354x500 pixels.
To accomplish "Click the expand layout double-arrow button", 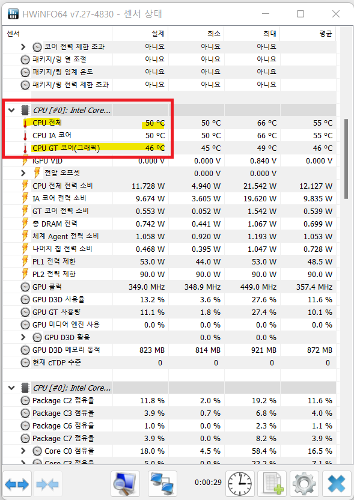I will [x=17, y=484].
